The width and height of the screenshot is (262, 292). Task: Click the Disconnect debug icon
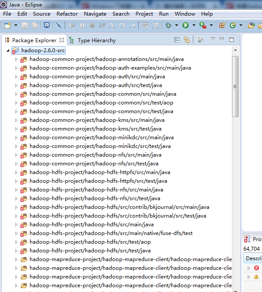(102, 25)
